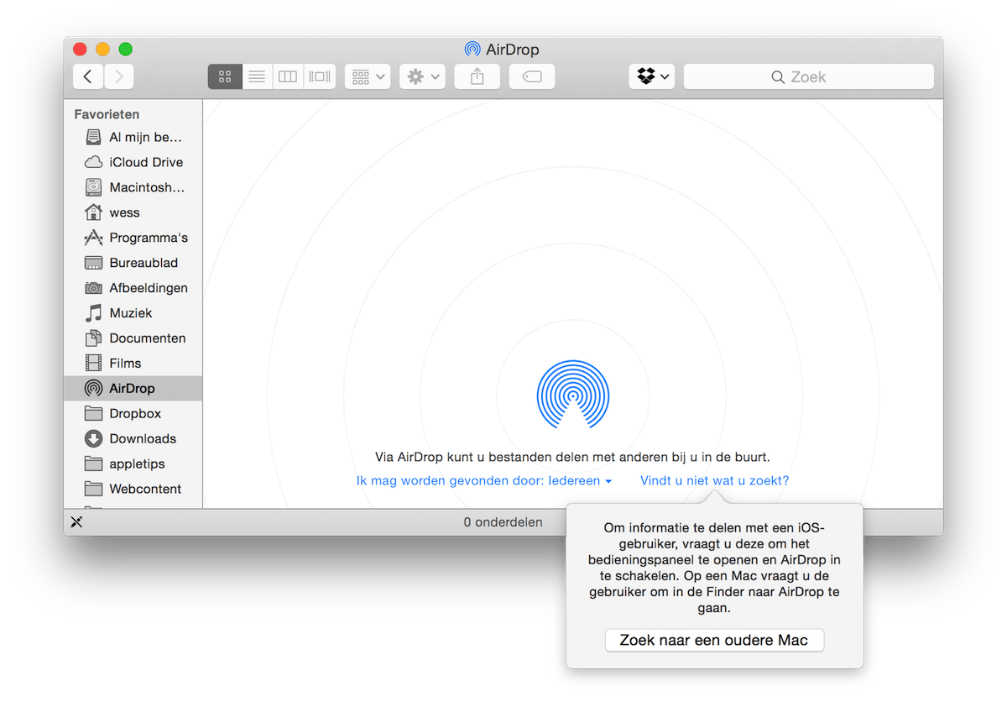Open Afbeeldingen camera icon in sidebar
Screen dimensions: 1007x707
pyautogui.click(x=94, y=288)
